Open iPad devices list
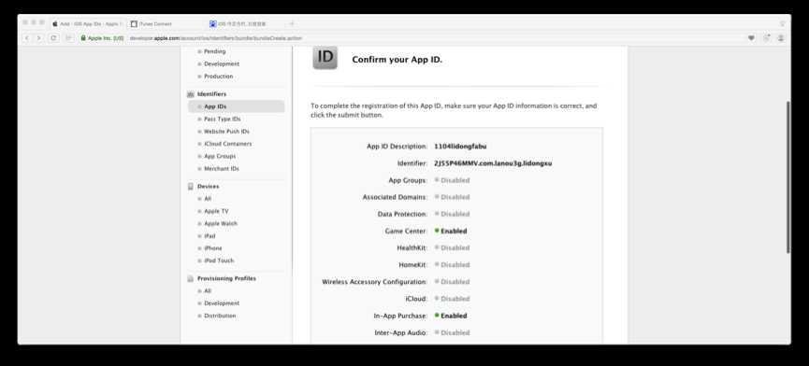Viewport: 809px width, 366px height. [209, 236]
